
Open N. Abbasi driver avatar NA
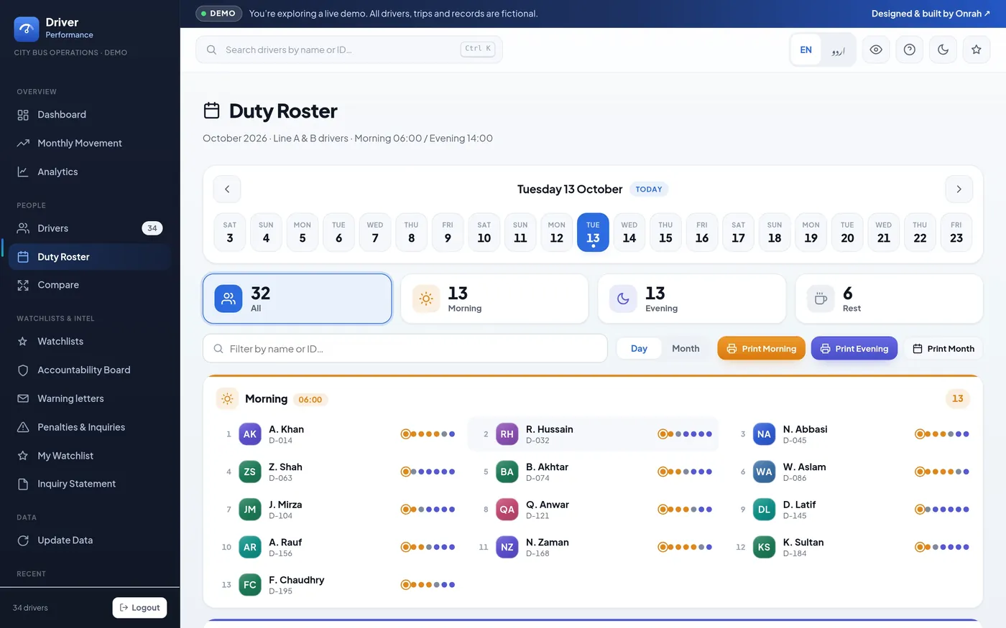tap(764, 434)
